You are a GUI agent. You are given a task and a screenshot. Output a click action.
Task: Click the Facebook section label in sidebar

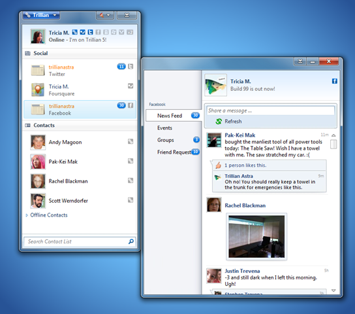157,105
